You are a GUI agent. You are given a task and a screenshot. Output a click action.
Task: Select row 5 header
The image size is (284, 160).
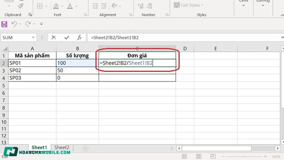(x=4, y=86)
